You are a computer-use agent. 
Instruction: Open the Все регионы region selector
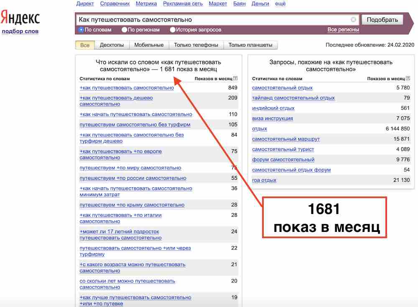click(x=343, y=30)
